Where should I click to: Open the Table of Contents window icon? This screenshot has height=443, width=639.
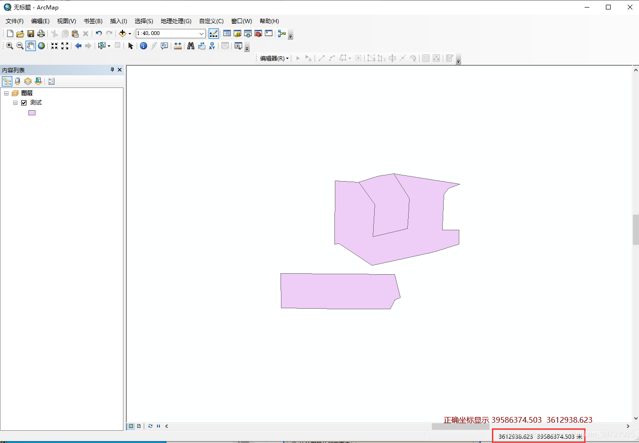pyautogui.click(x=227, y=34)
